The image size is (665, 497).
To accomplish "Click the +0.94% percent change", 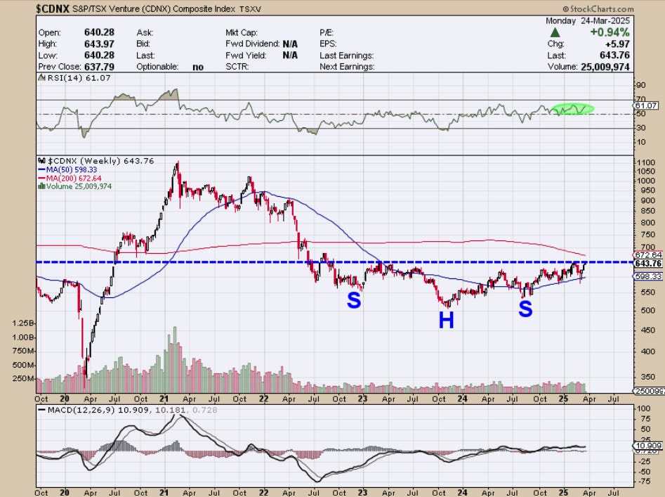I will (610, 32).
